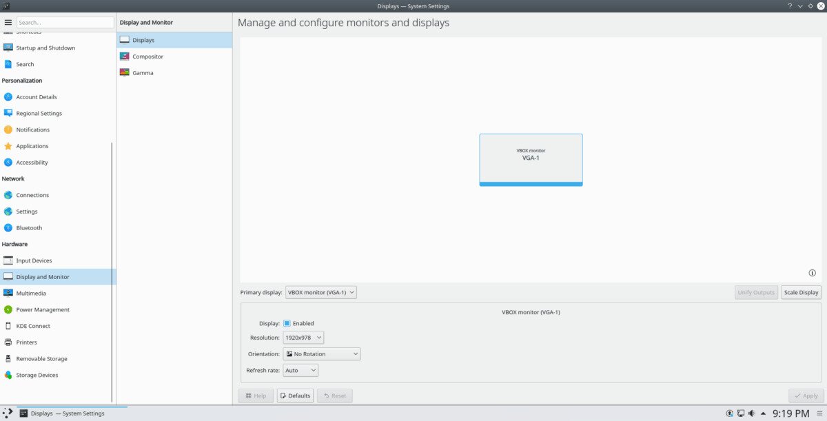827x421 pixels.
Task: Click the Bluetooth icon in sidebar
Action: coord(8,228)
